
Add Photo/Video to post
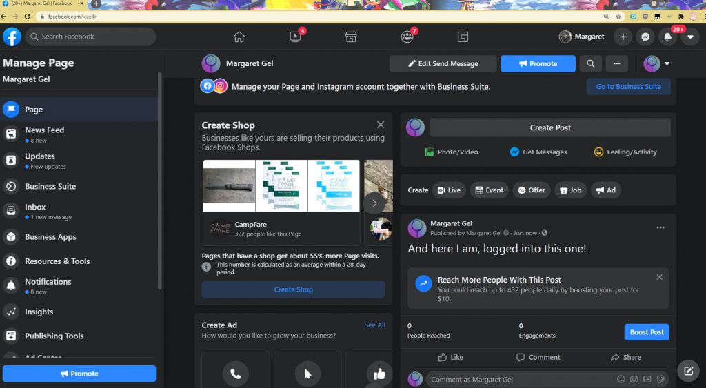pos(452,152)
